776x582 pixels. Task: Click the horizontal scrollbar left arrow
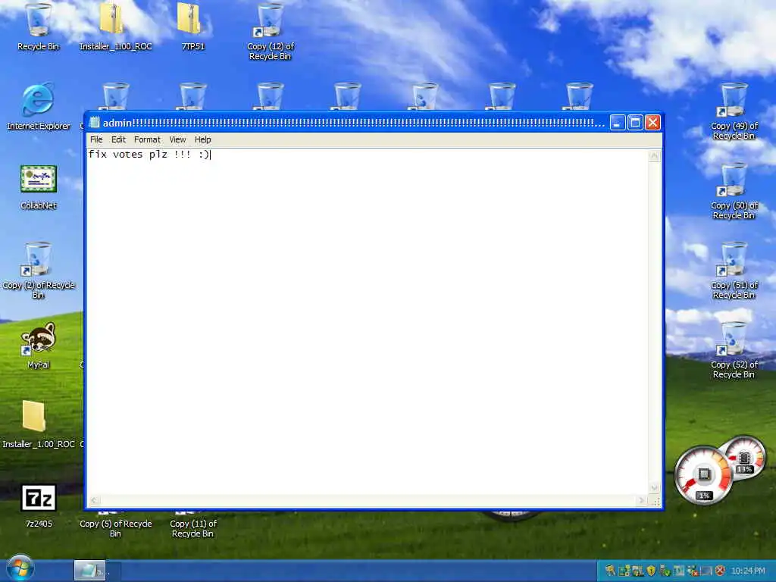[x=94, y=501]
